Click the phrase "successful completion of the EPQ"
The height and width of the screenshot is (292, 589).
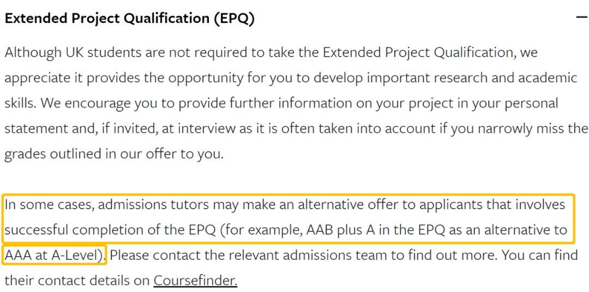[111, 230]
